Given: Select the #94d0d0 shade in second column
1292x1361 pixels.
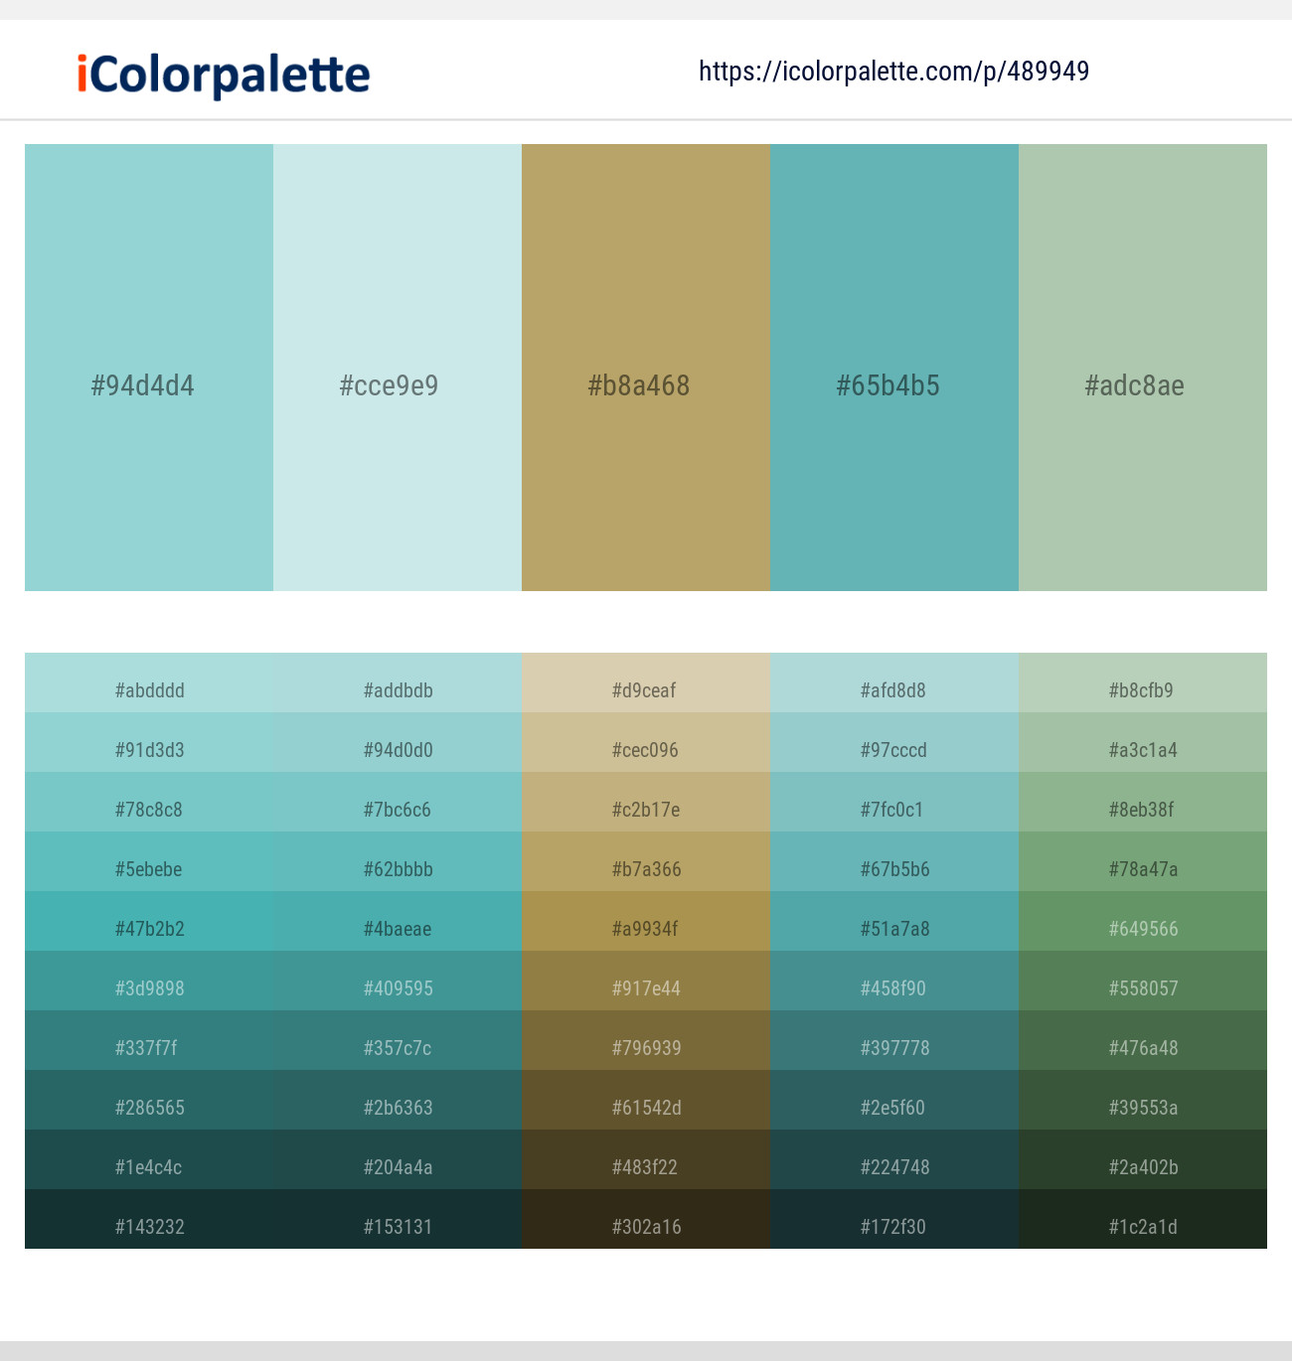Looking at the screenshot, I should pos(398,743).
